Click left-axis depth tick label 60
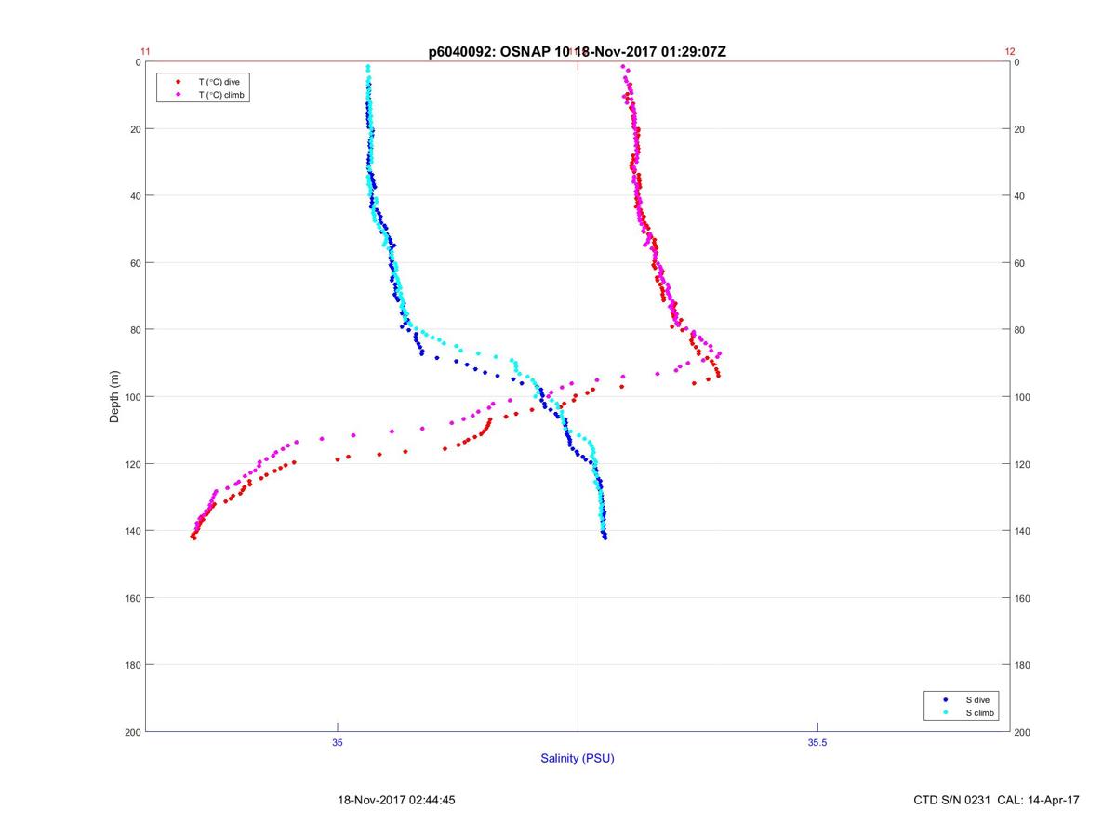The width and height of the screenshot is (1116, 823). (x=135, y=263)
